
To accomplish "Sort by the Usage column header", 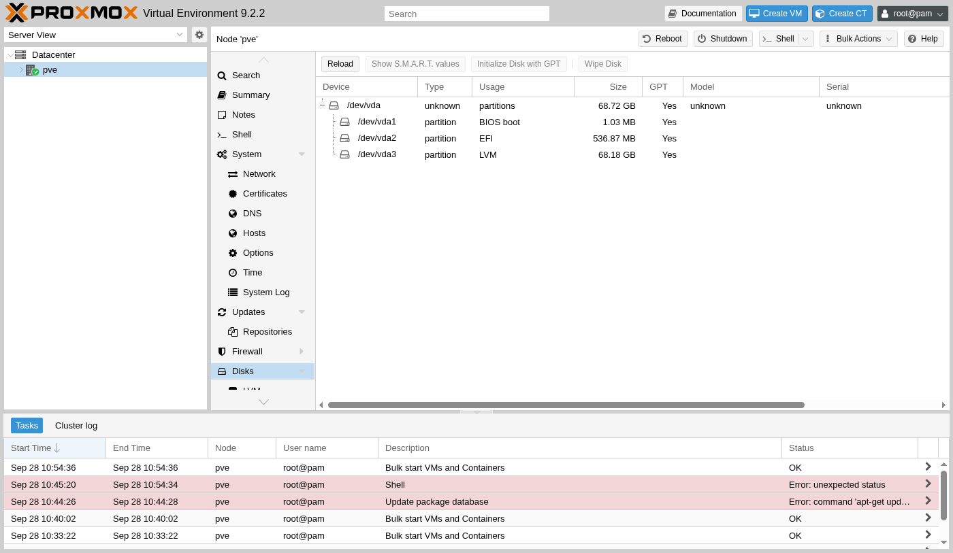I will pos(523,87).
